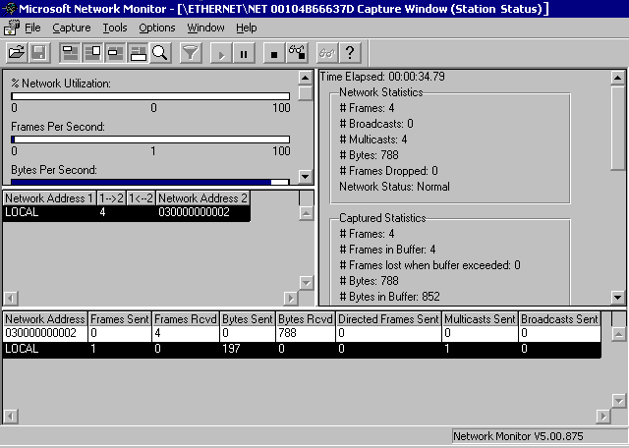Screen dimensions: 629x448
Task: Click the Open capture file icon
Action: 17,52
